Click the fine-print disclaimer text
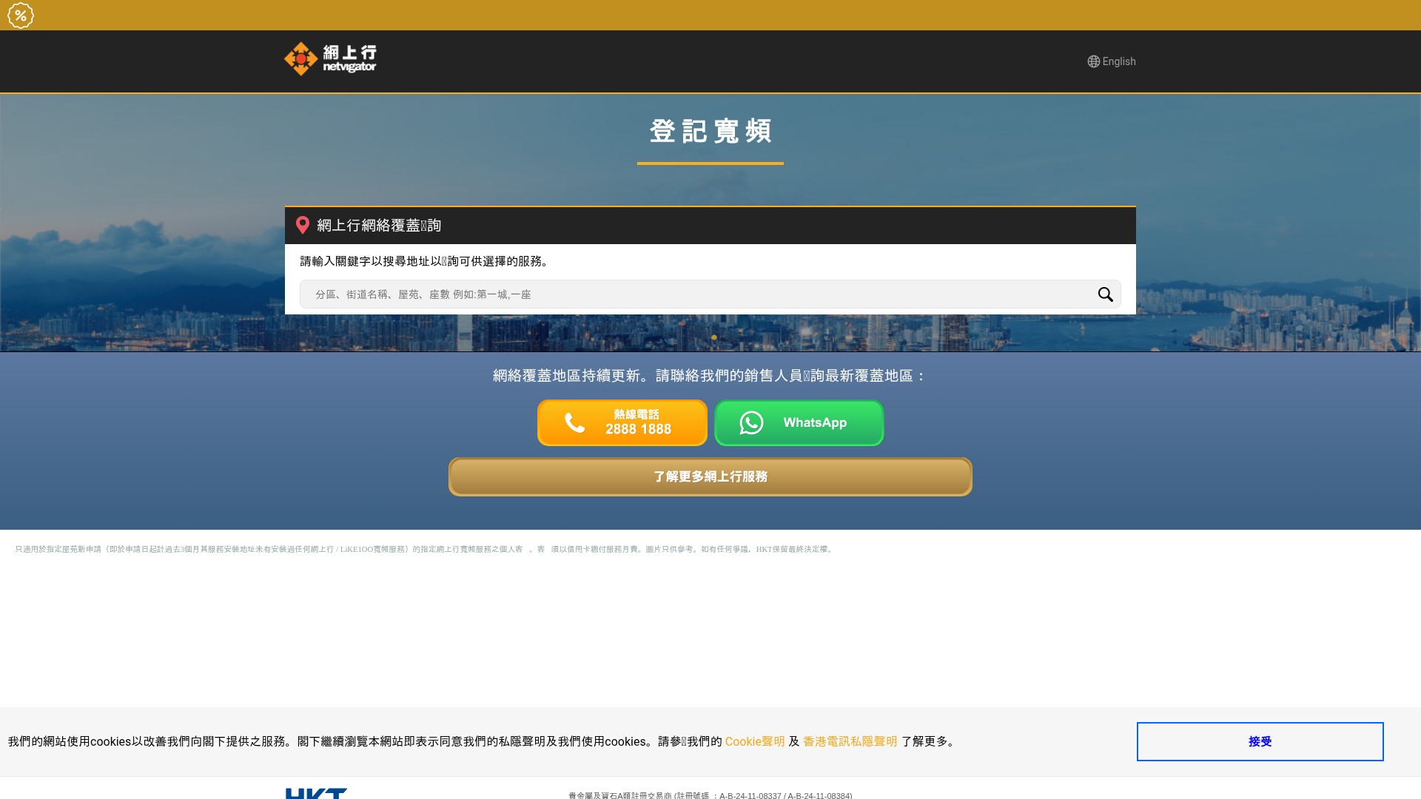 425,549
